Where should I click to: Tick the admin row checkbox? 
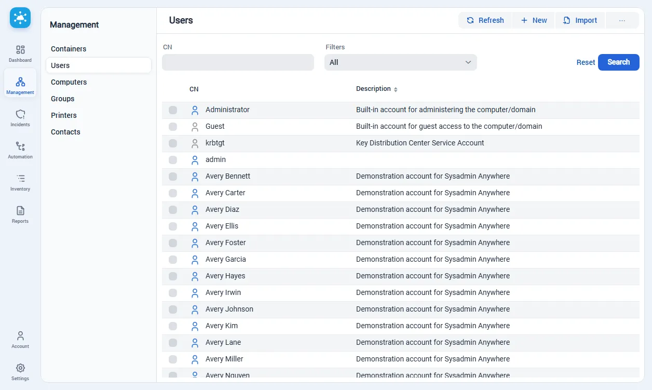click(x=173, y=160)
